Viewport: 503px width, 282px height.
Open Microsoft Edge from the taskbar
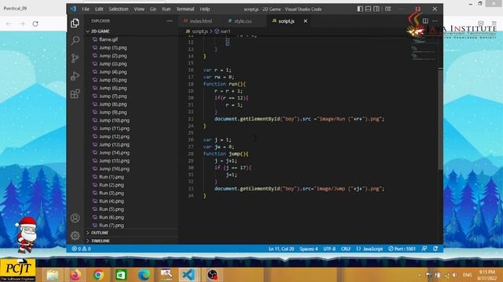point(144,275)
